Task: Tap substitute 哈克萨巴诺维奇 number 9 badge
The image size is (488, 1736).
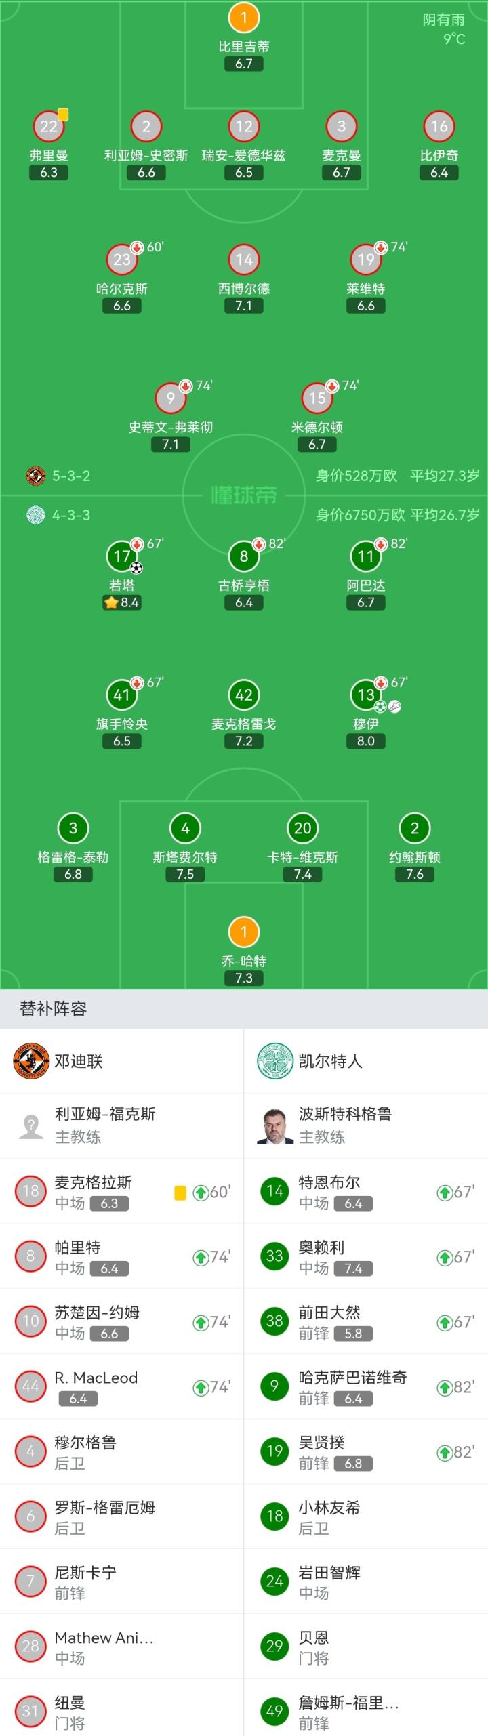Action: coord(274,1386)
